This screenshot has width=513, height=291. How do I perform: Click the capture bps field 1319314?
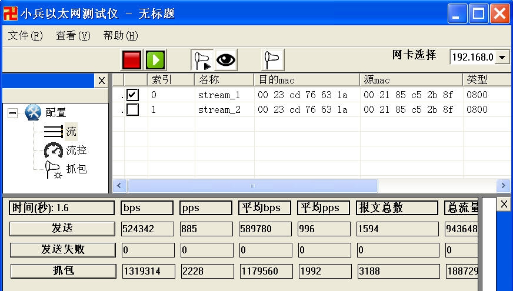click(148, 272)
